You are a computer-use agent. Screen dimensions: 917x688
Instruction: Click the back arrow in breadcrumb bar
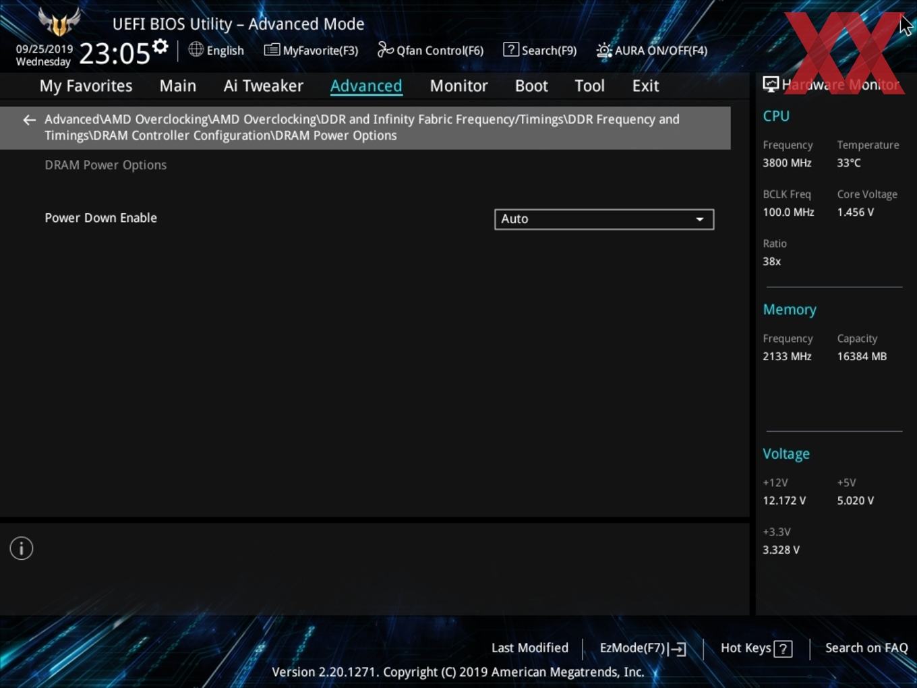pyautogui.click(x=29, y=120)
